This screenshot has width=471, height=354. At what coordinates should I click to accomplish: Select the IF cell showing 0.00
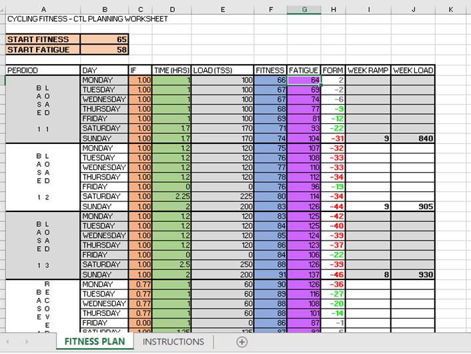(140, 323)
